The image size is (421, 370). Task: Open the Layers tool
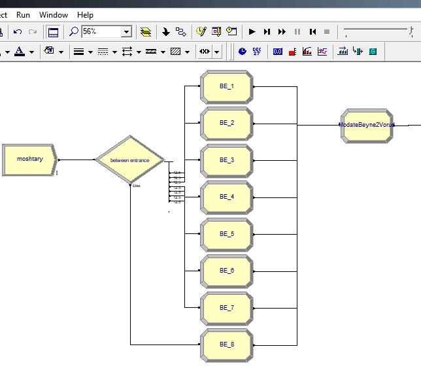coord(146,32)
